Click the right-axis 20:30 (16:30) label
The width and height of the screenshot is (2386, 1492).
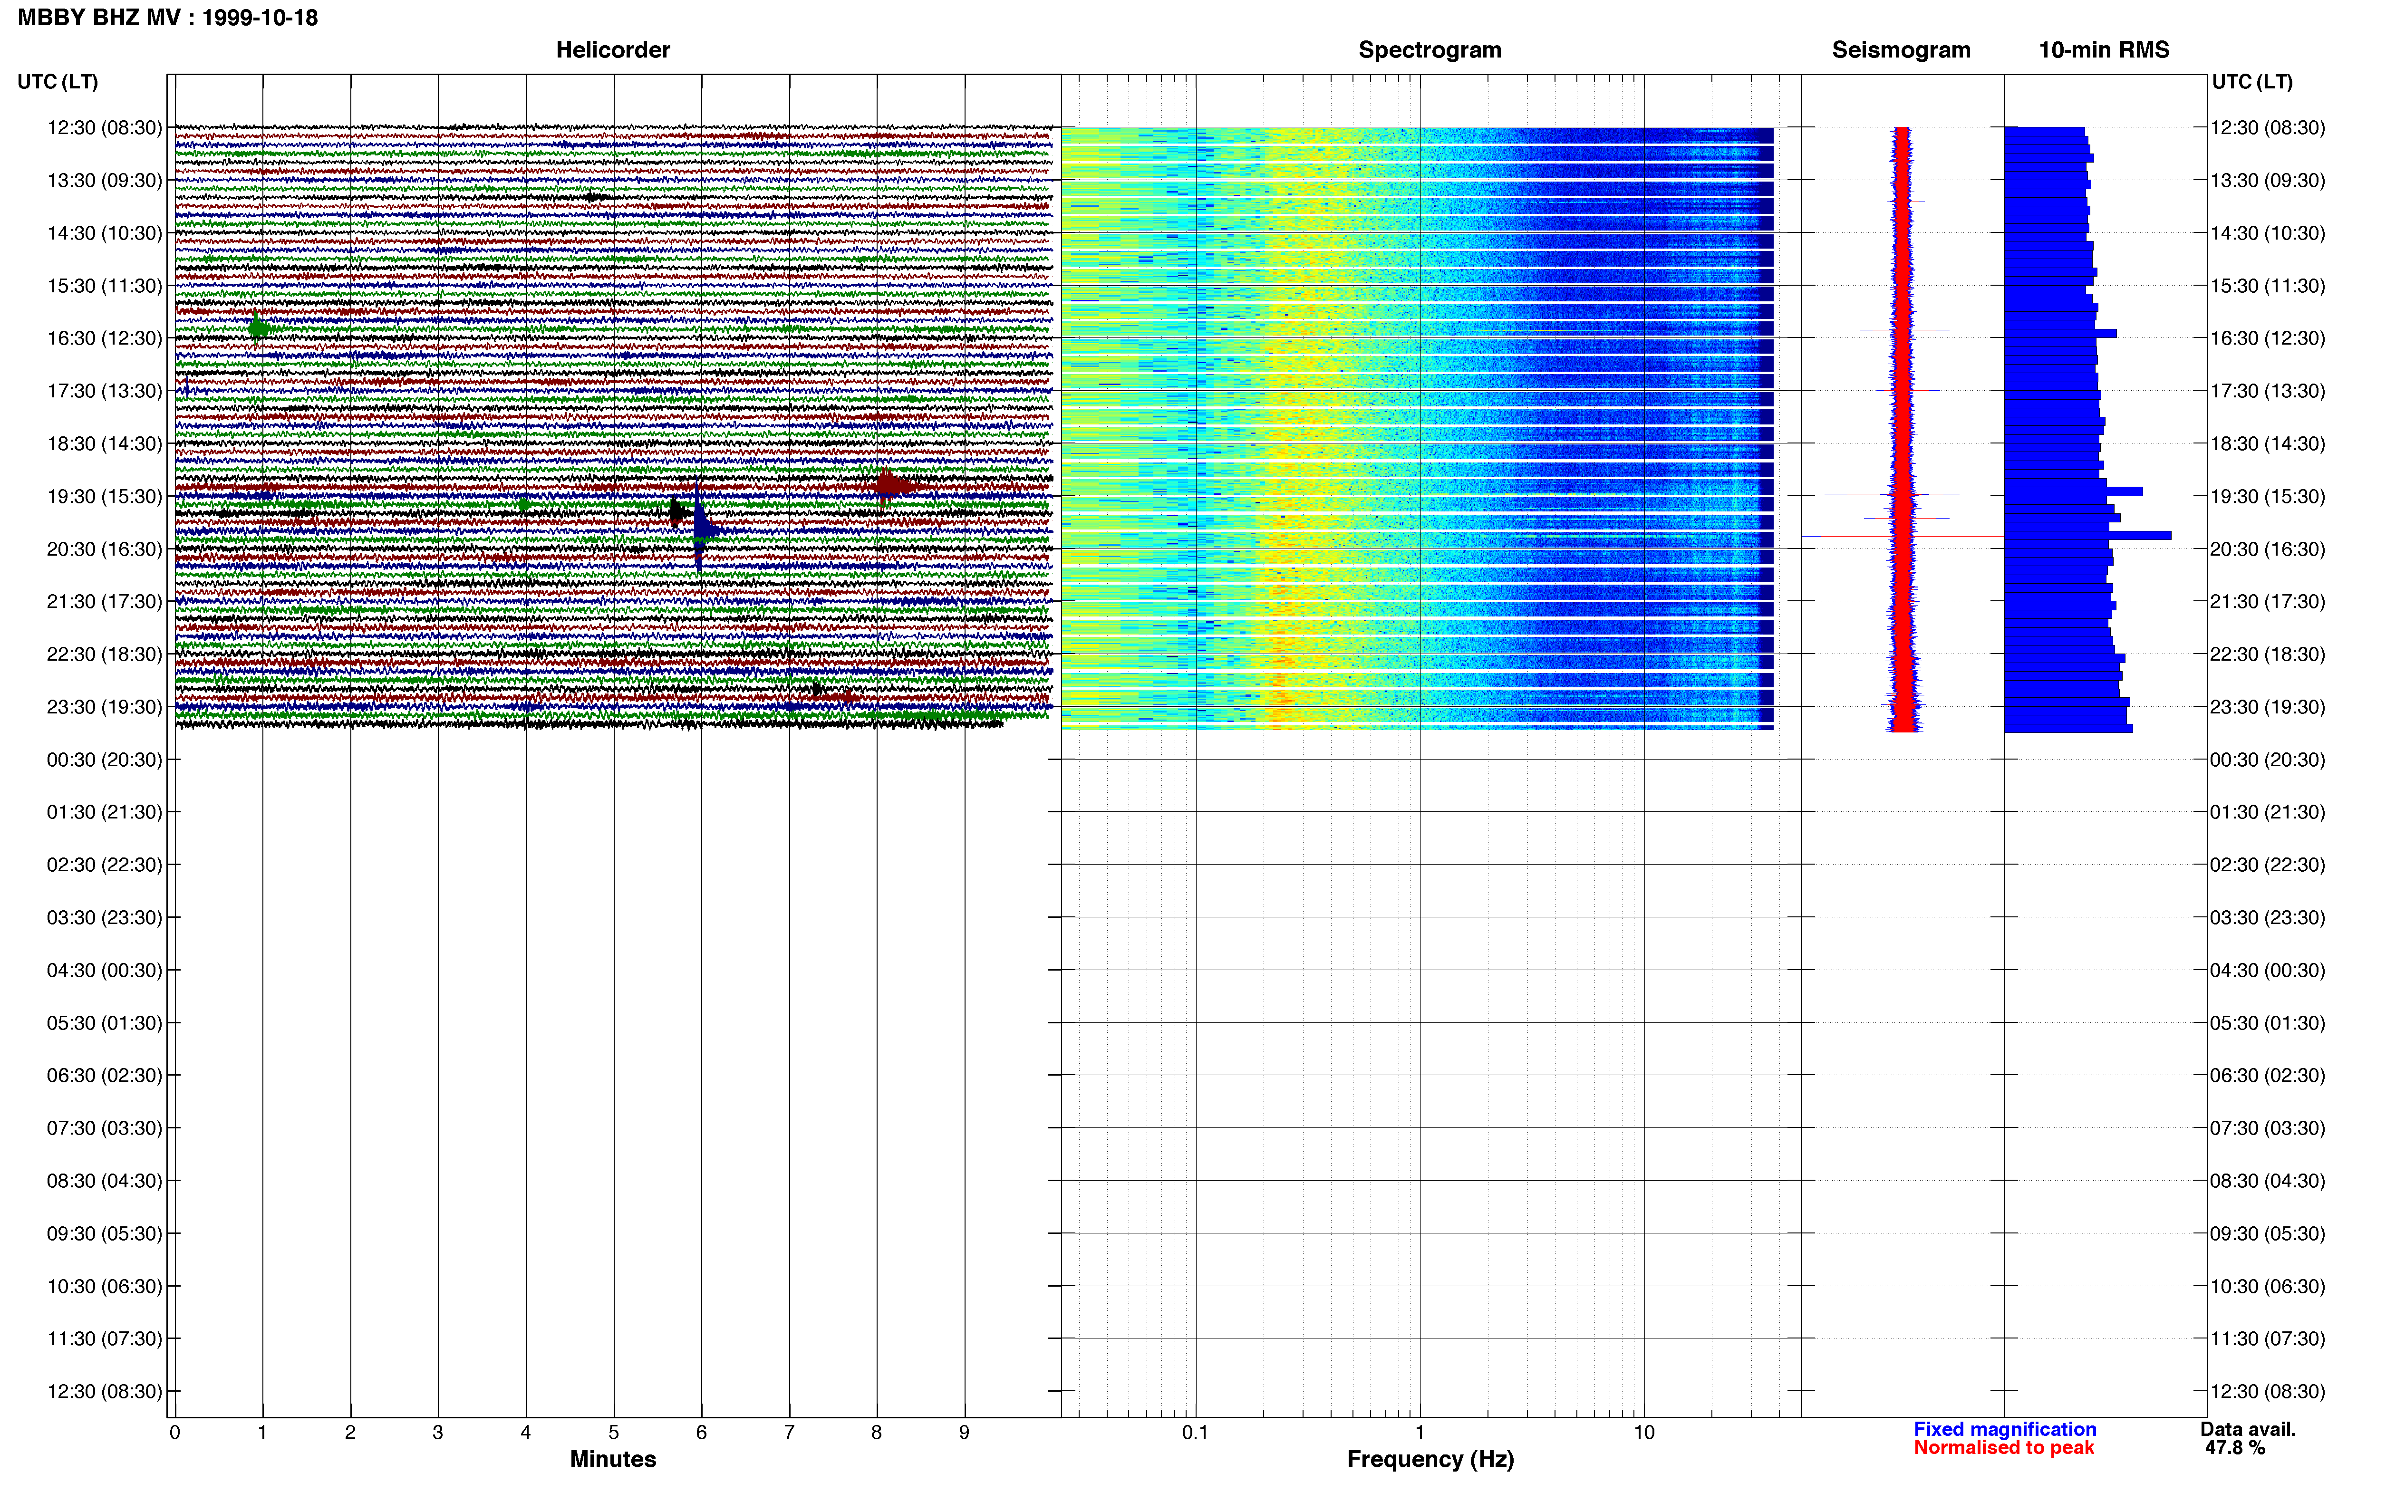click(2268, 549)
